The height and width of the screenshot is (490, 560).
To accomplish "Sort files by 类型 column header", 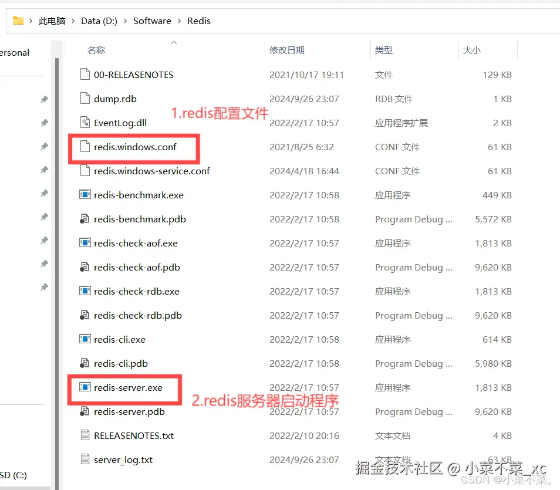I will [x=383, y=50].
